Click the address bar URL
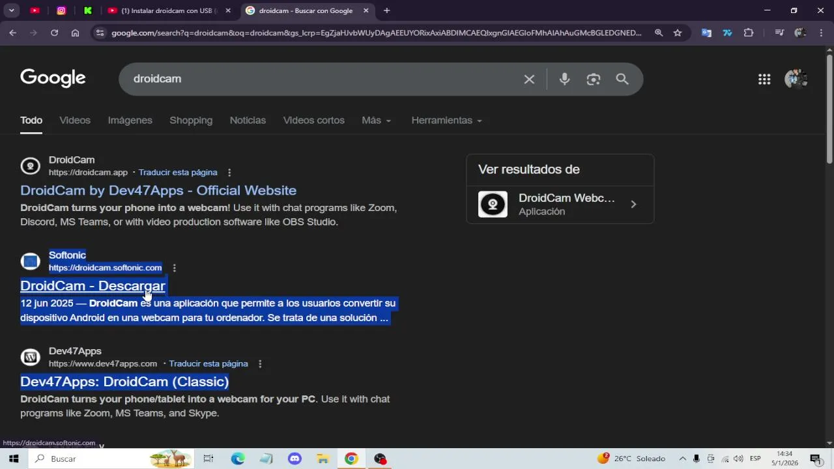Viewport: 834px width, 469px height. [x=376, y=33]
